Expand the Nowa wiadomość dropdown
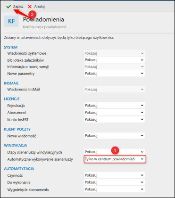Screen dimensions: 175x198 coord(115,135)
